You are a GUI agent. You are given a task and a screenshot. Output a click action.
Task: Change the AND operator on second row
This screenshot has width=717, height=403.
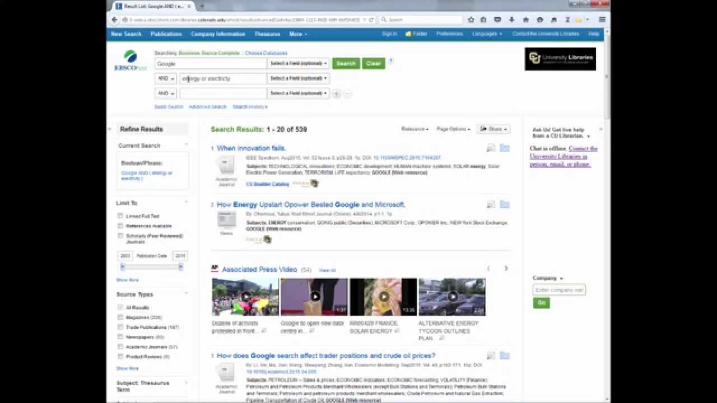click(x=165, y=78)
